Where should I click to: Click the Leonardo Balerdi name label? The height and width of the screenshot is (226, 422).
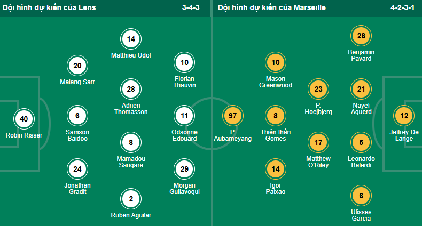pos(361,162)
